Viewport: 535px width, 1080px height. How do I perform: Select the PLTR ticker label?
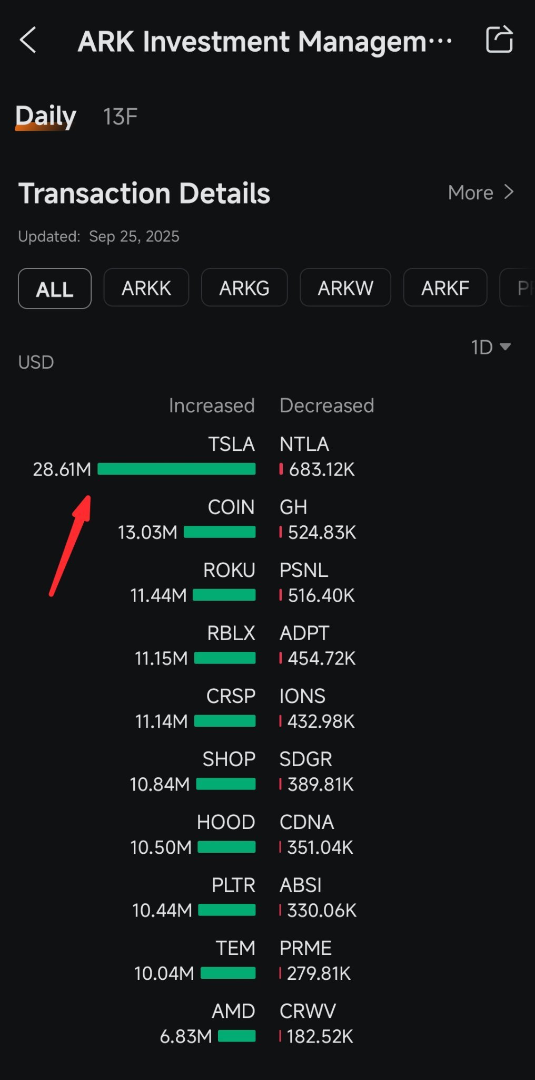[x=233, y=885]
